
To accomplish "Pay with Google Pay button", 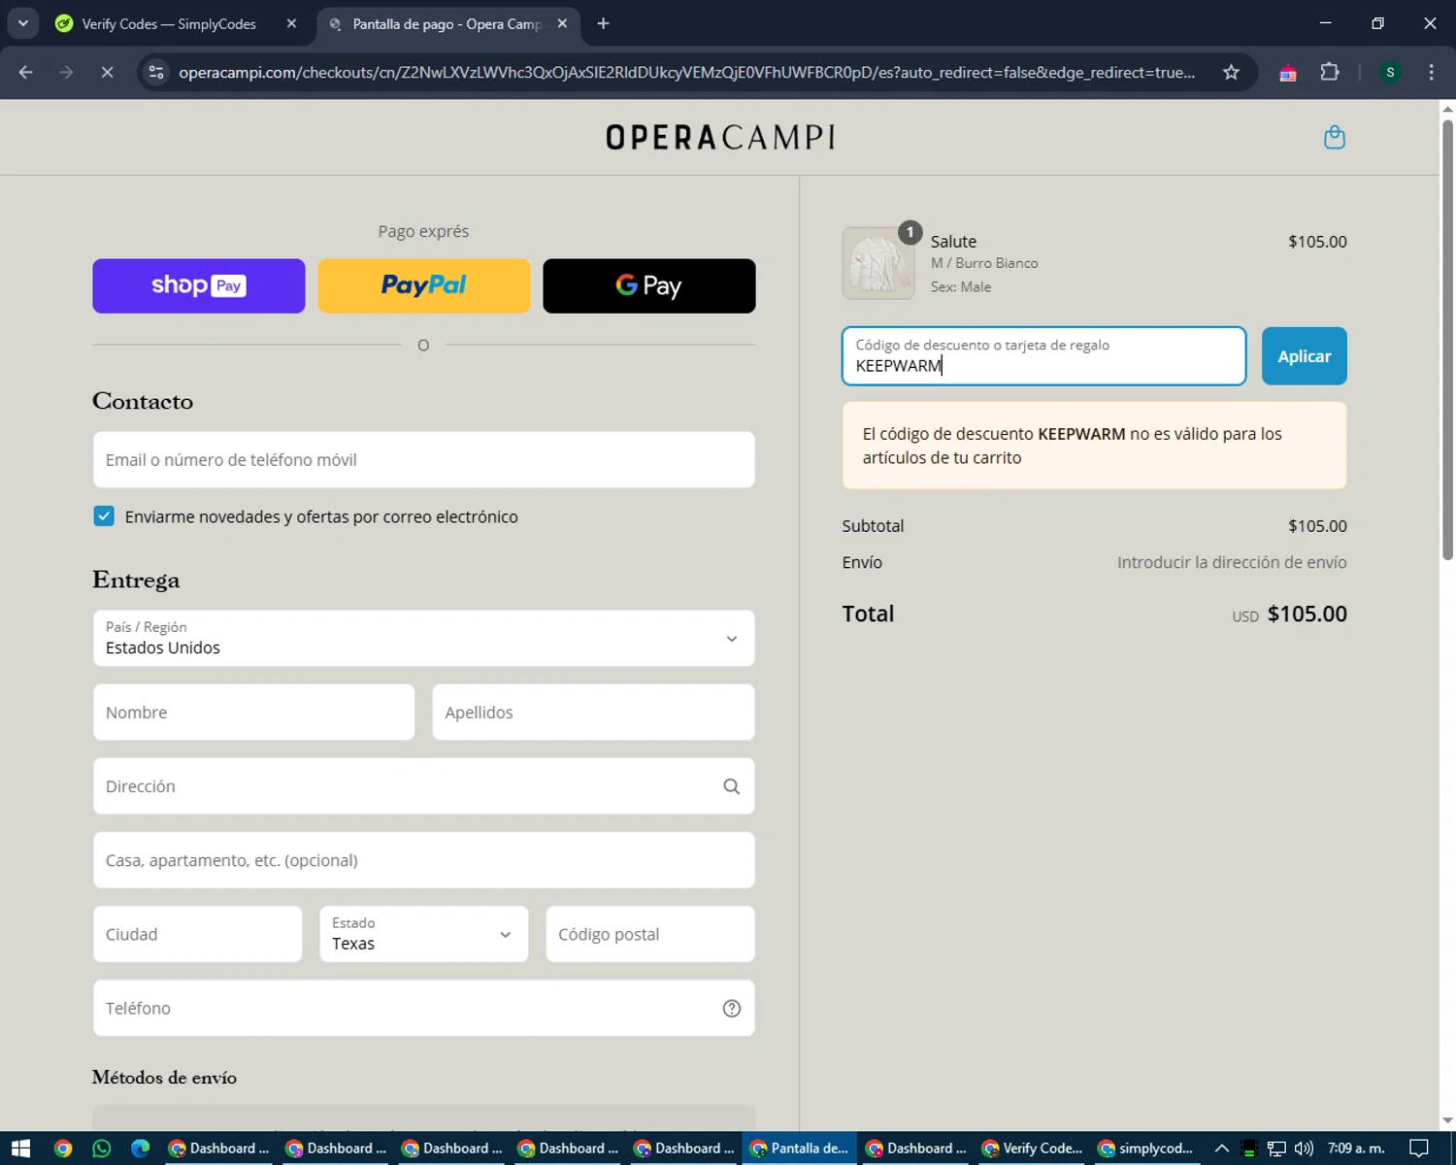I will (x=649, y=285).
